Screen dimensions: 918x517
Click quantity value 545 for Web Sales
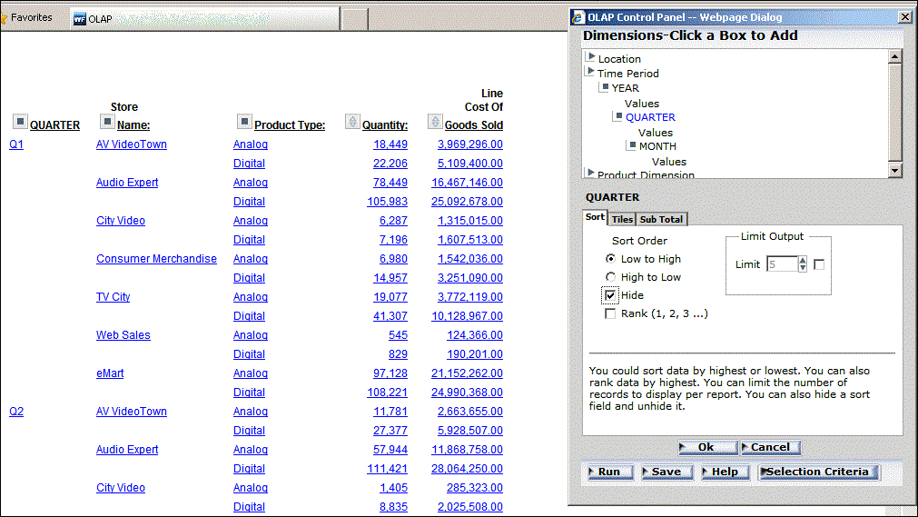(x=398, y=335)
